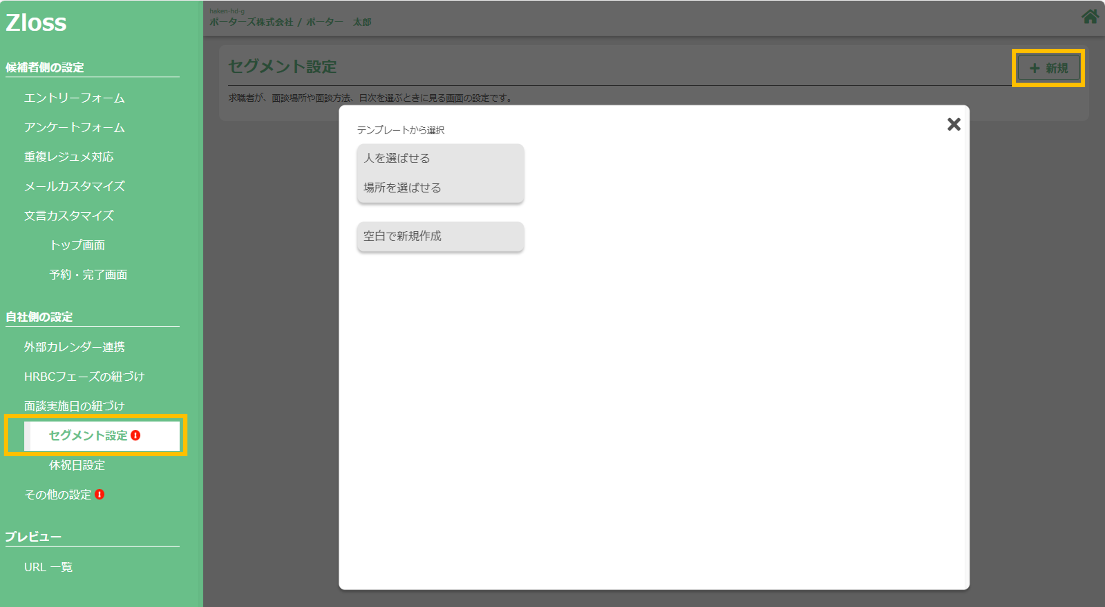Close the template selection dialog
This screenshot has width=1105, height=607.
tap(954, 124)
